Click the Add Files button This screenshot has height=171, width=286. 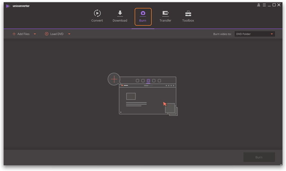[21, 34]
